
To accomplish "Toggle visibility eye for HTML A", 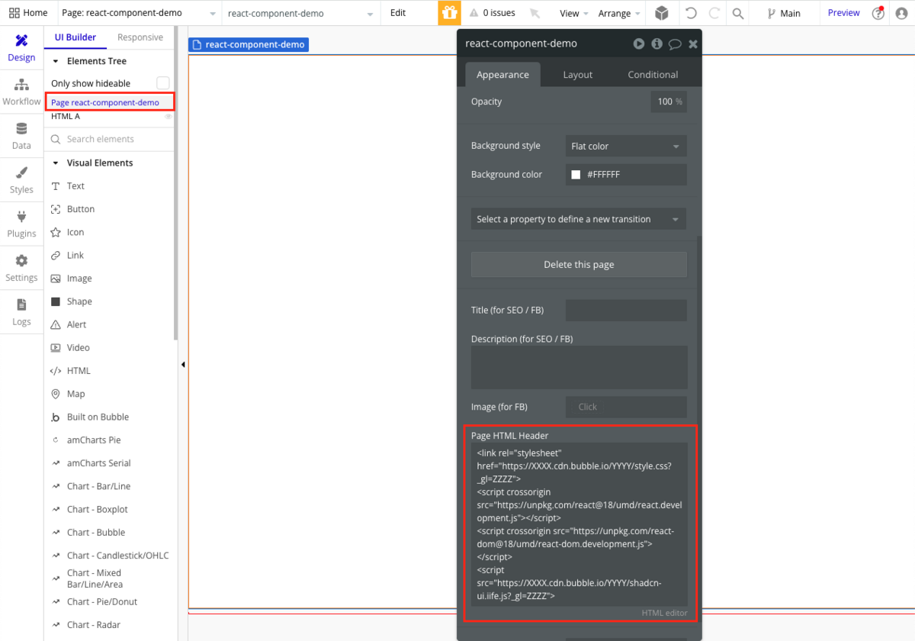I will 169,116.
